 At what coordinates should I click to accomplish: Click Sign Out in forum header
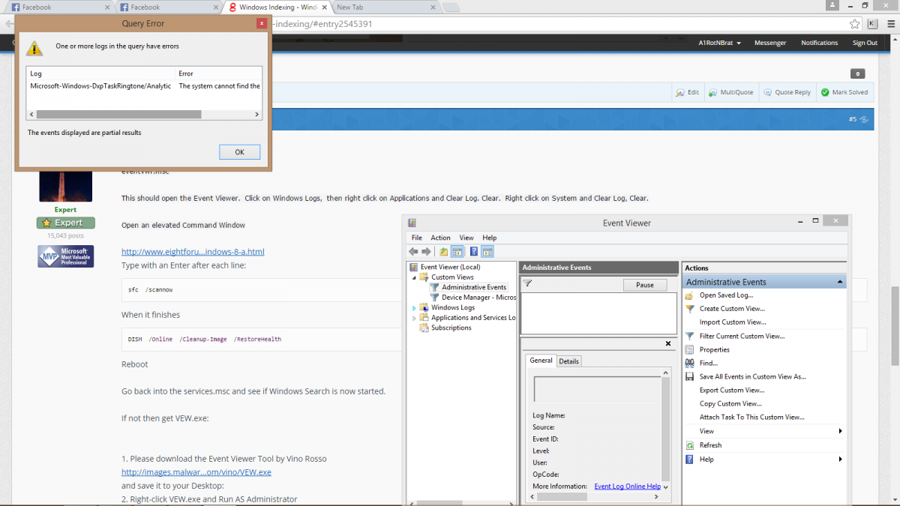865,43
